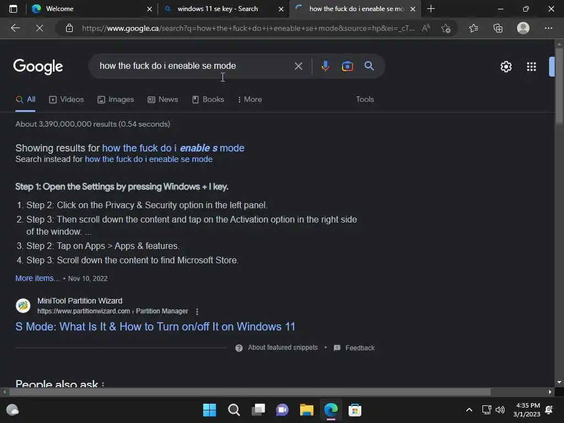Open About featured snippets help icon
The image size is (564, 423).
click(x=239, y=348)
